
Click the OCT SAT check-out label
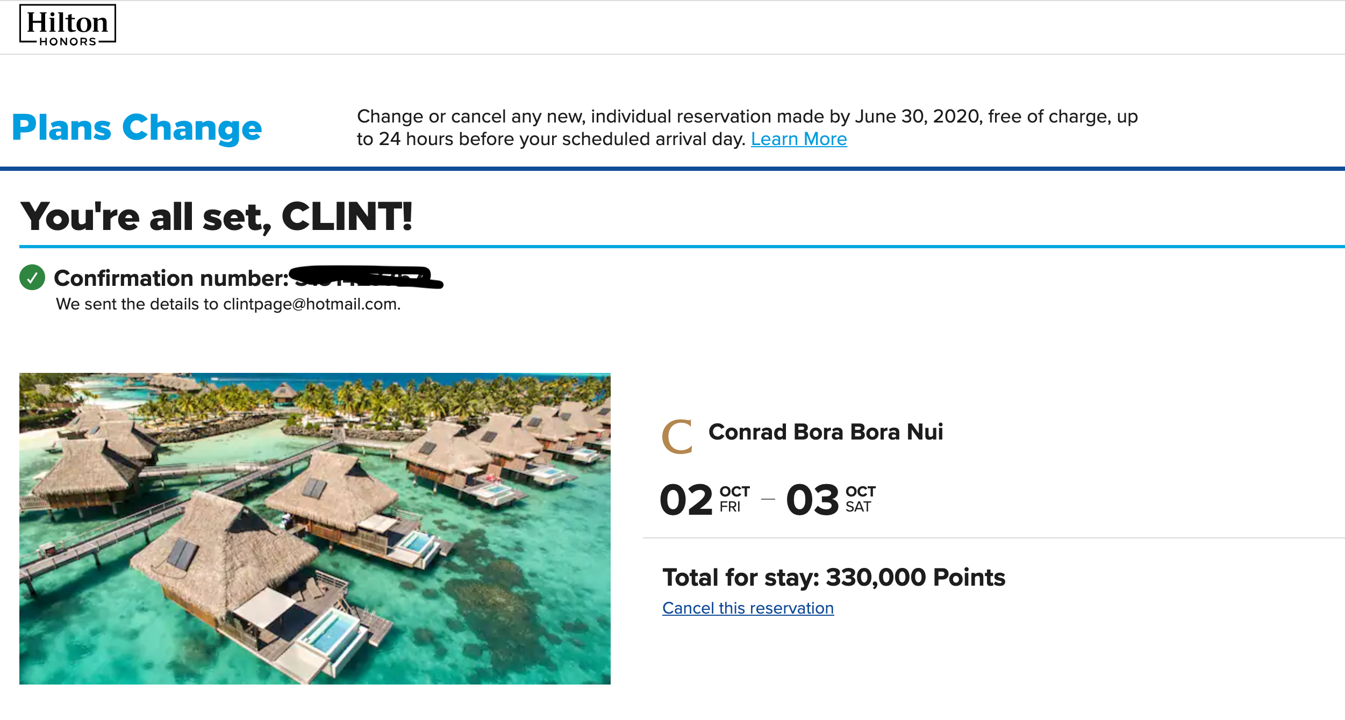click(860, 499)
